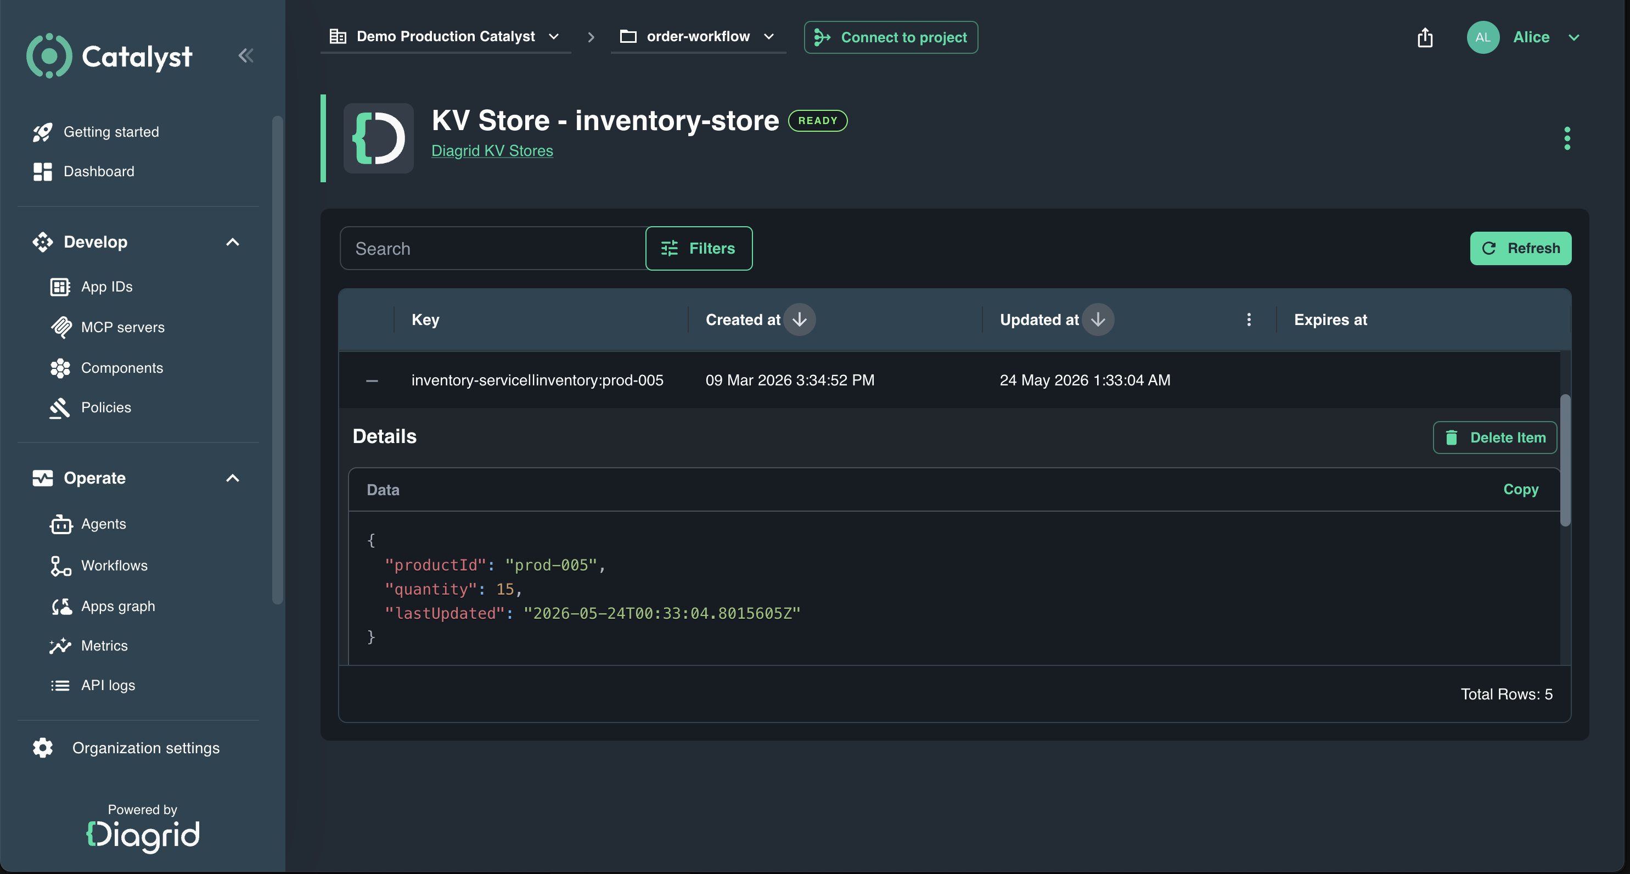Image resolution: width=1630 pixels, height=874 pixels.
Task: Open Getting started page
Action: pos(111,132)
